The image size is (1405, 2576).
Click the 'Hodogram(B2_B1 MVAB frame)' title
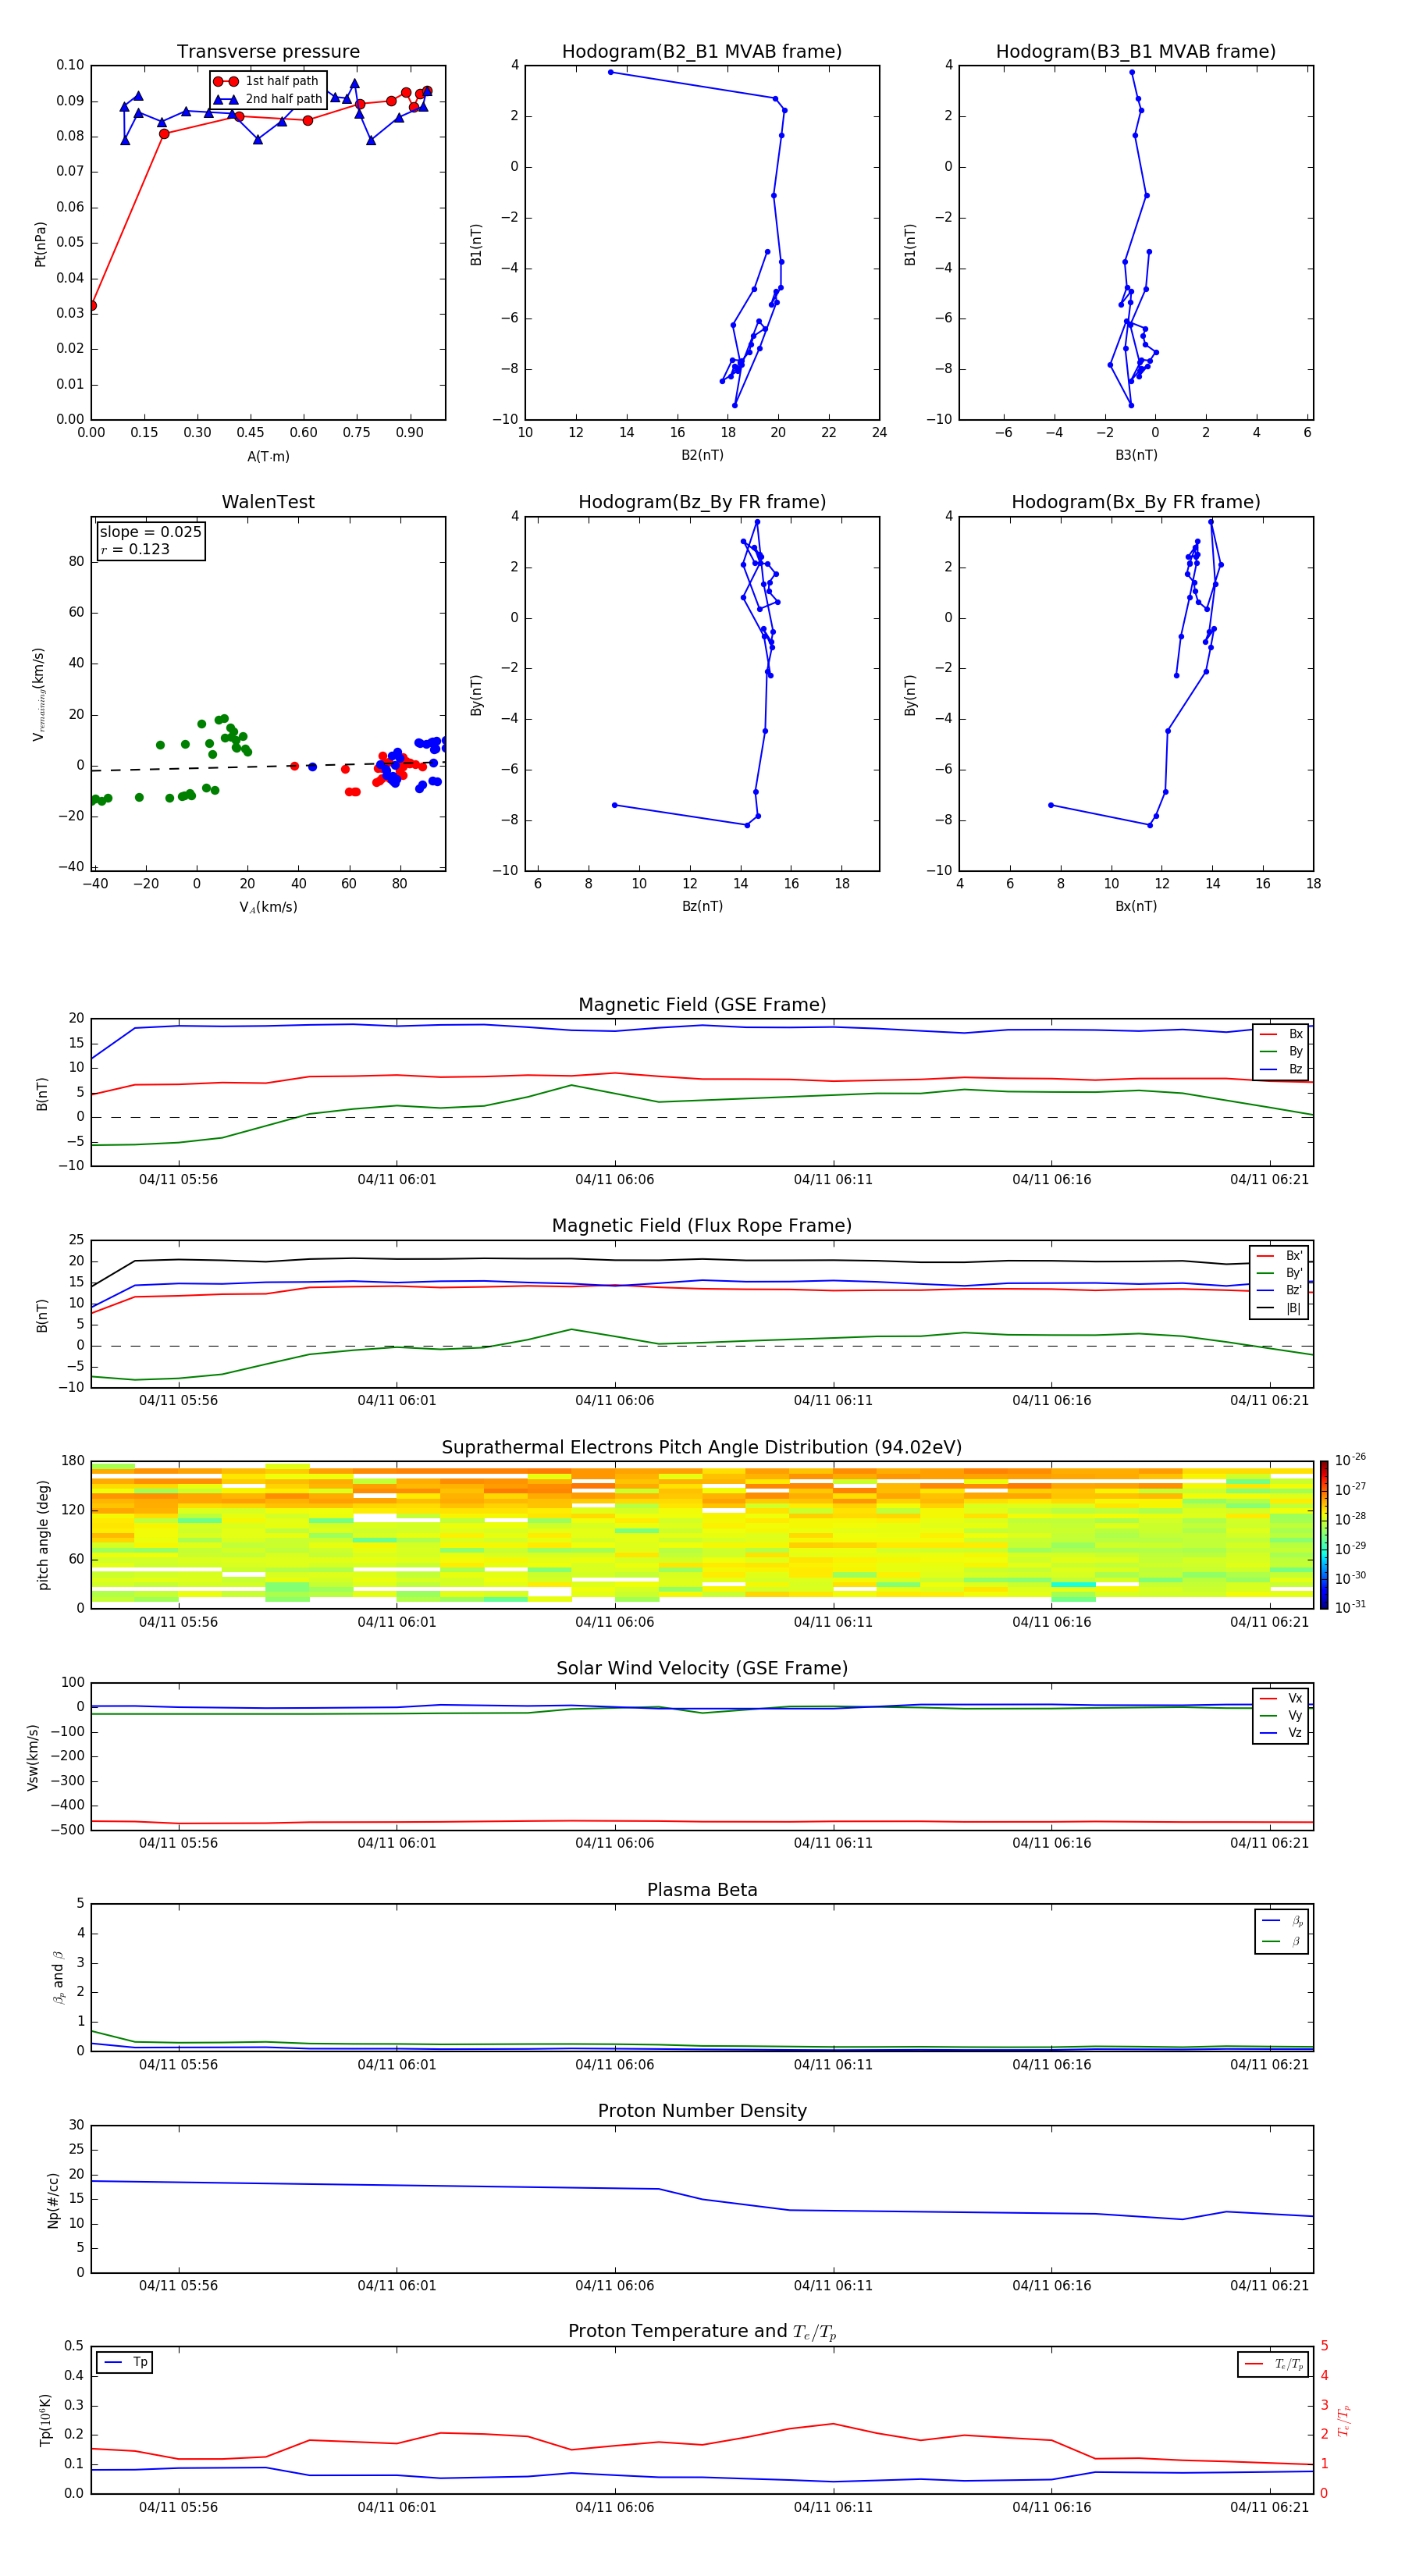coord(702,52)
